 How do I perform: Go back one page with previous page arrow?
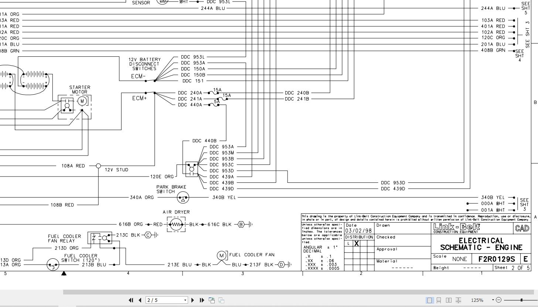[x=140, y=300]
